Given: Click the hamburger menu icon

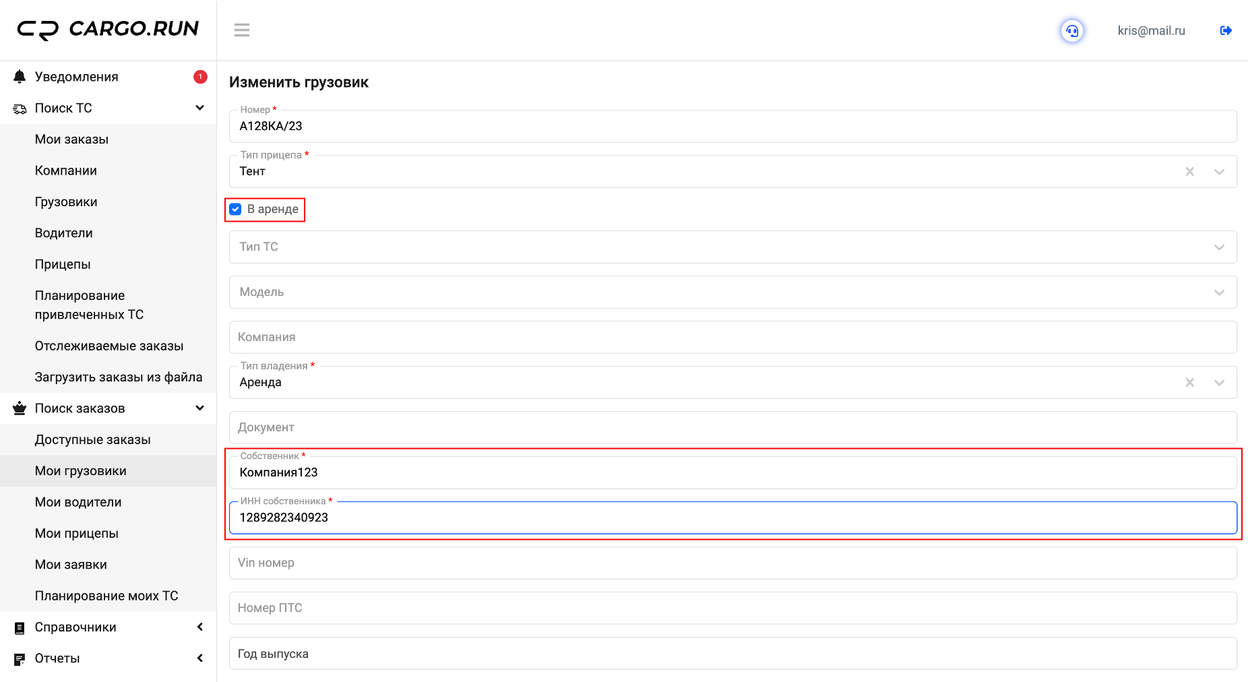Looking at the screenshot, I should (x=242, y=30).
